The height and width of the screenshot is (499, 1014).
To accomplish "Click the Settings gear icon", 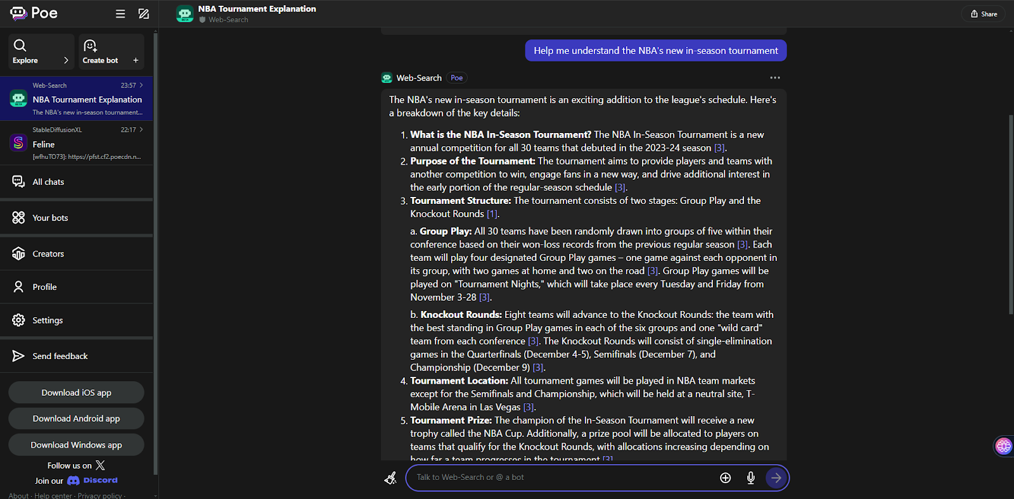I will [x=18, y=320].
